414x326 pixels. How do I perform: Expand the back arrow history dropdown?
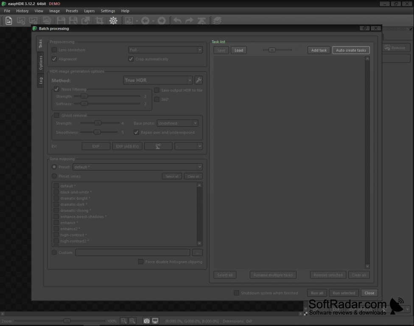pos(153,21)
